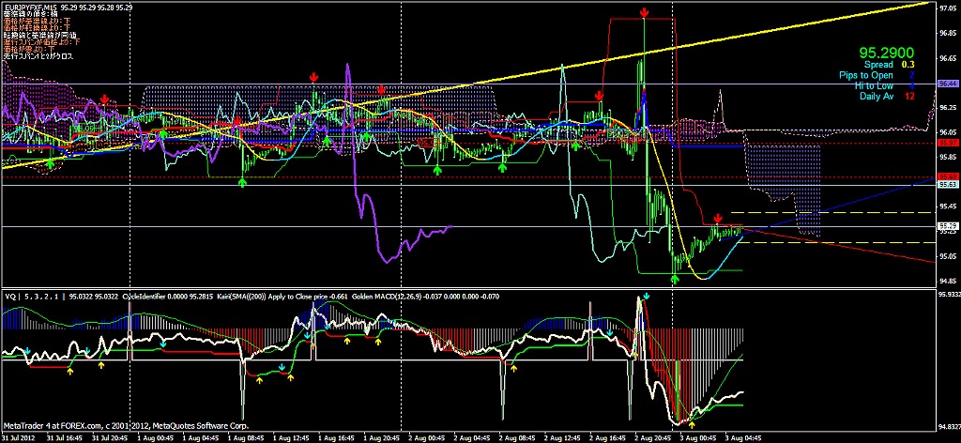Select the leftmost red down arrow
The image size is (961, 443).
[104, 99]
